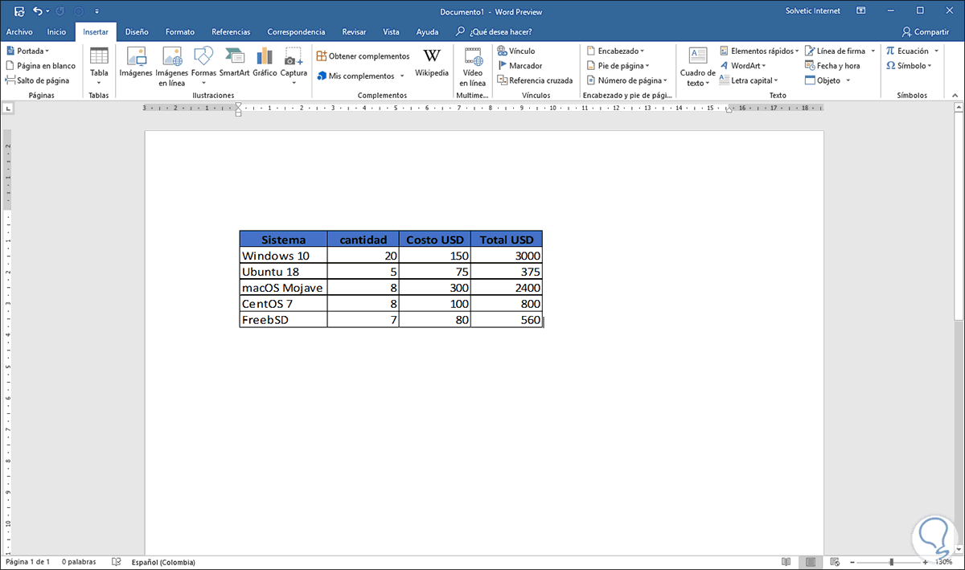Image resolution: width=965 pixels, height=570 pixels.
Task: Click the zoom in plus button
Action: click(x=926, y=562)
